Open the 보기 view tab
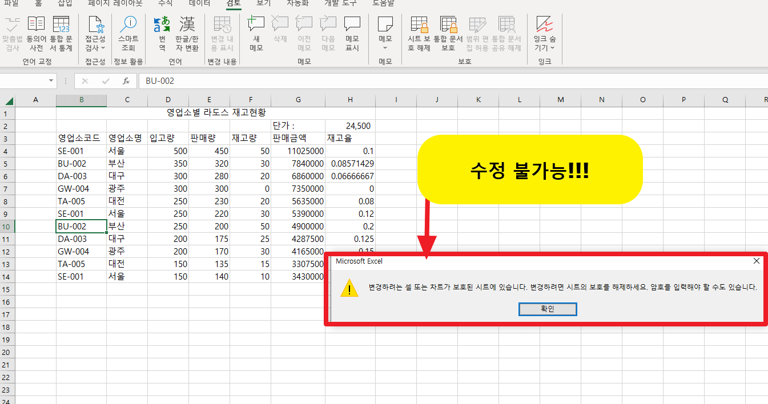The height and width of the screenshot is (404, 768). 264,3
